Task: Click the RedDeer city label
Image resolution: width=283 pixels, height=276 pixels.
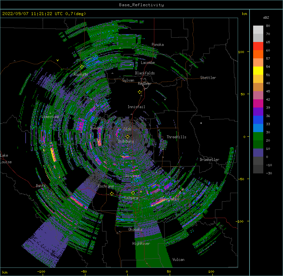Action: [x=144, y=84]
